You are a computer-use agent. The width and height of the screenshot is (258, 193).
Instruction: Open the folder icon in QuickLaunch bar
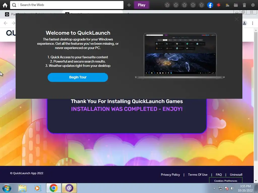[236, 5]
